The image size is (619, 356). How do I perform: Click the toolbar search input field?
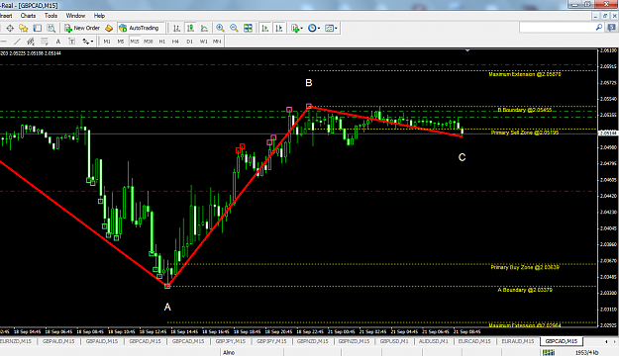557,28
